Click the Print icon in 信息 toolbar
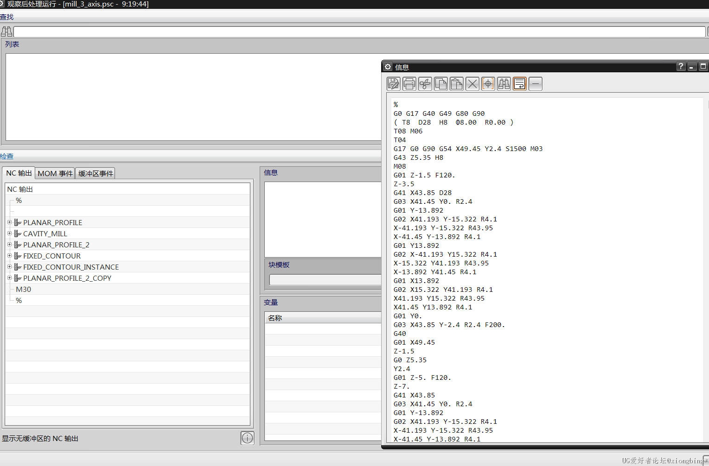709x466 pixels. click(x=409, y=84)
